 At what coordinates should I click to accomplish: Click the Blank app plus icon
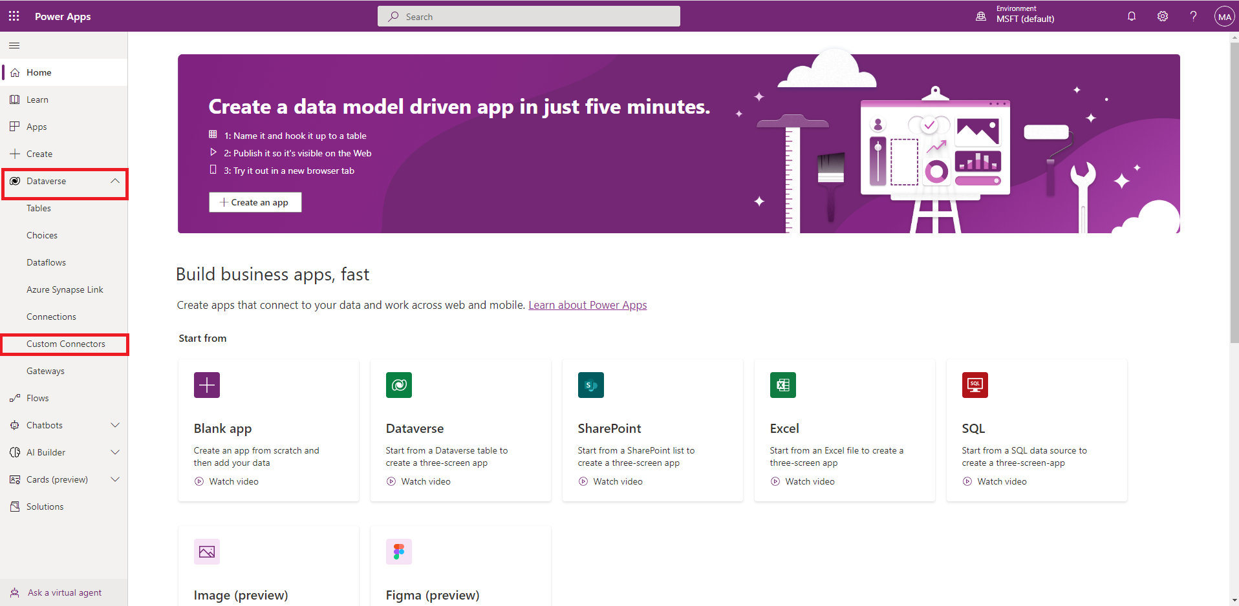pos(207,385)
